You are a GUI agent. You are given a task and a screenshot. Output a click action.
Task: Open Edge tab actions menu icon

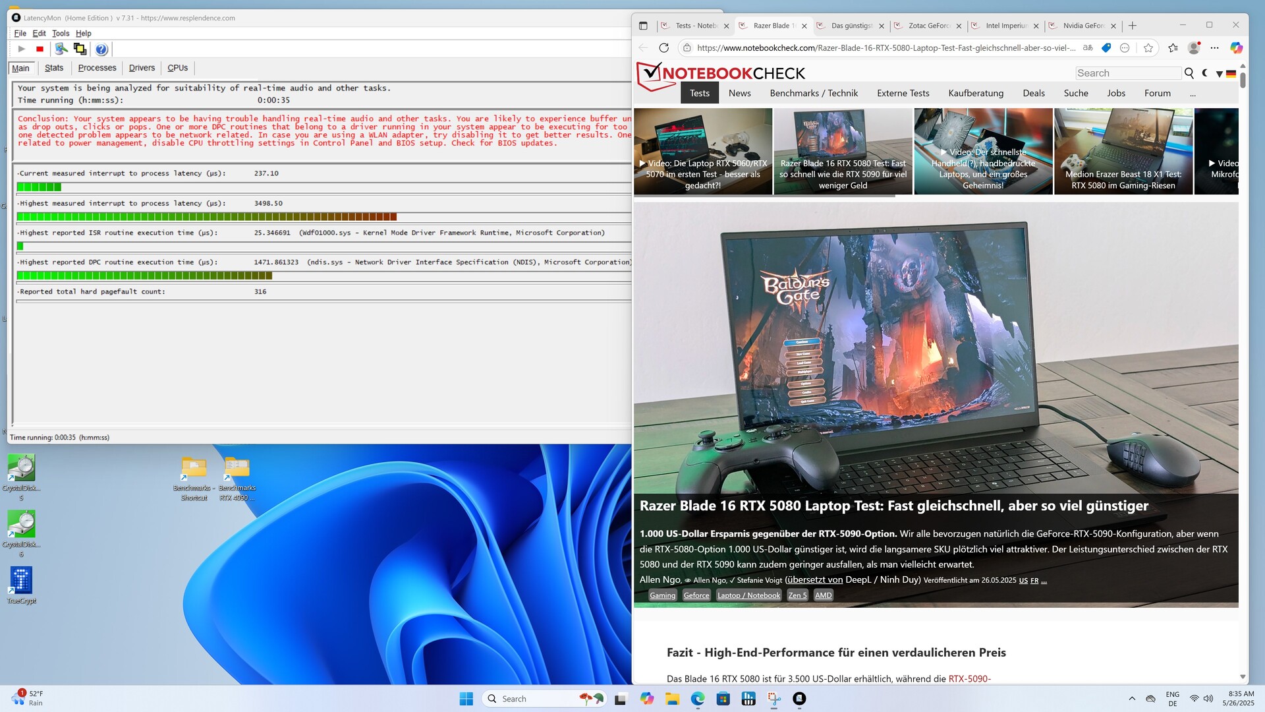coord(643,26)
